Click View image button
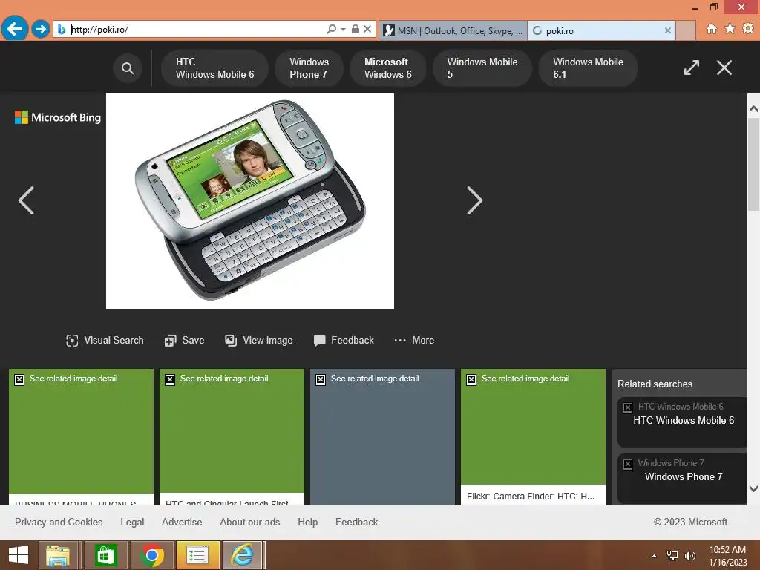This screenshot has height=570, width=760. click(259, 340)
